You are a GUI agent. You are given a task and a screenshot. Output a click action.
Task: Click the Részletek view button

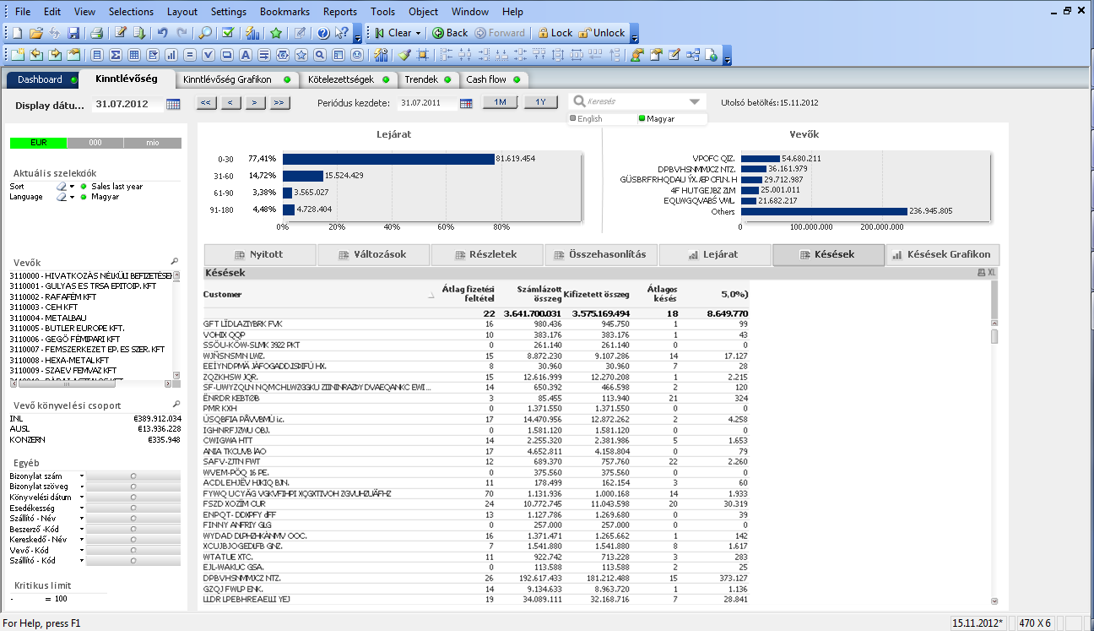[486, 254]
